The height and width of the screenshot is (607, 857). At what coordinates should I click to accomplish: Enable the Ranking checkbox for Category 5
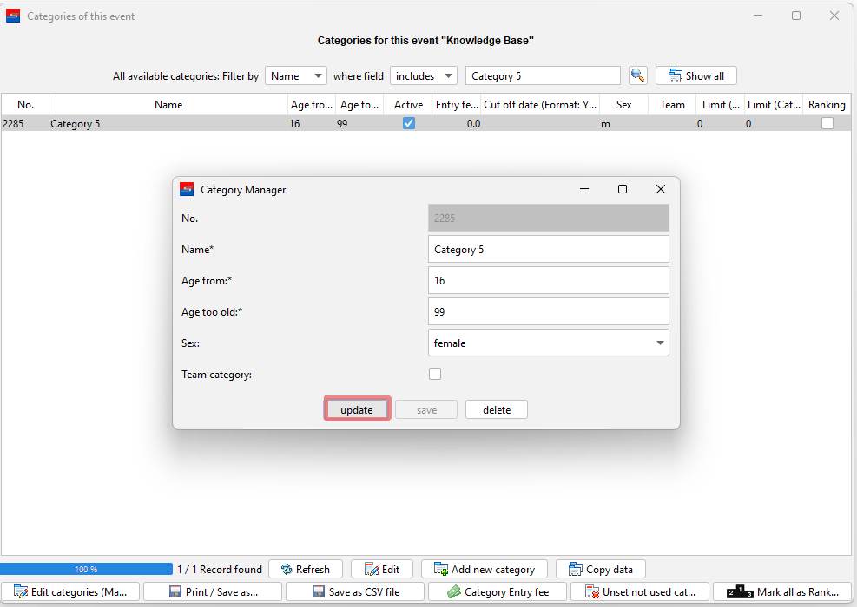coord(827,123)
